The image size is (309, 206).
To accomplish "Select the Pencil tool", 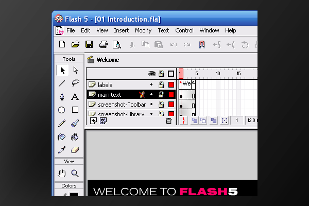I will tap(62, 124).
